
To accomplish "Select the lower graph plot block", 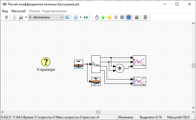I will [x=139, y=81].
